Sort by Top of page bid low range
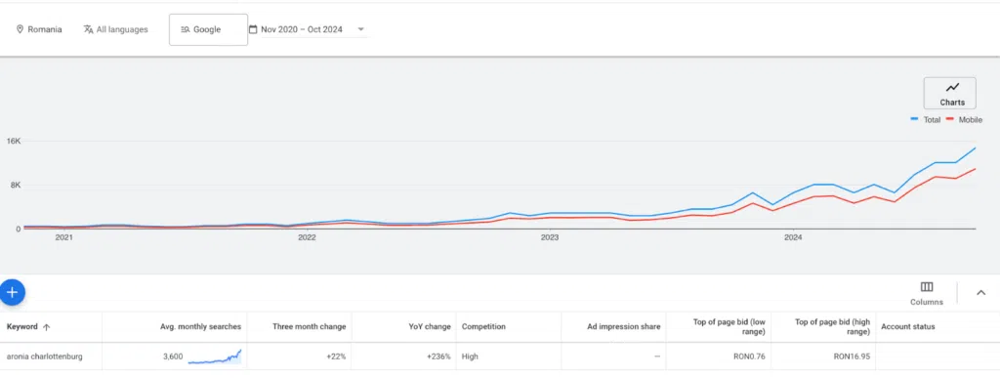The width and height of the screenshot is (1000, 378). [729, 326]
